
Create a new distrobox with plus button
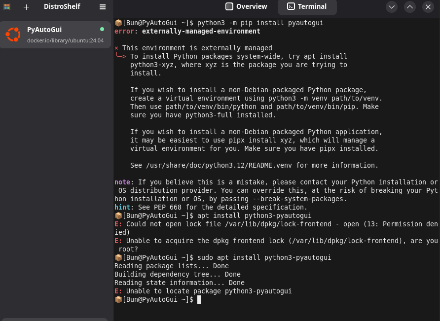coord(26,7)
